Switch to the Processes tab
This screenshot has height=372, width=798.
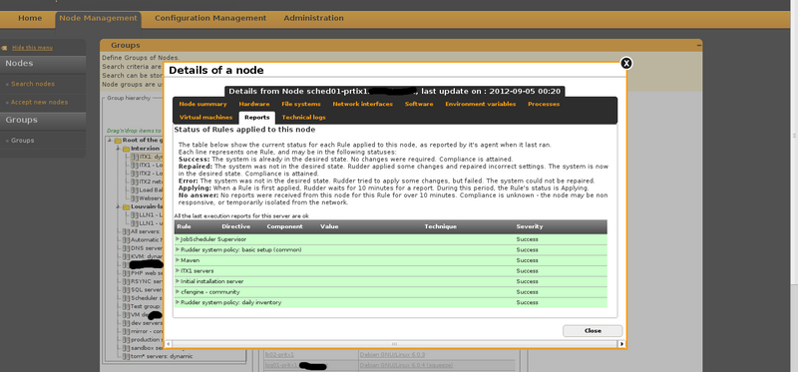click(x=544, y=104)
